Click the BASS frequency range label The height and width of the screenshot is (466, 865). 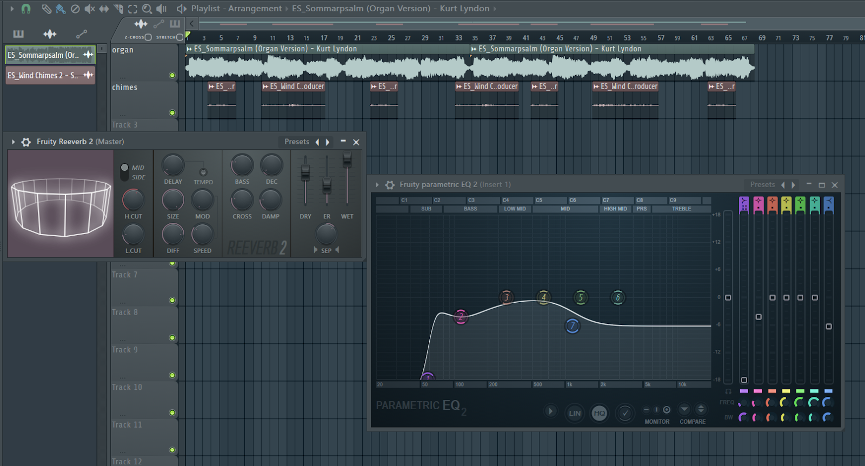point(470,209)
